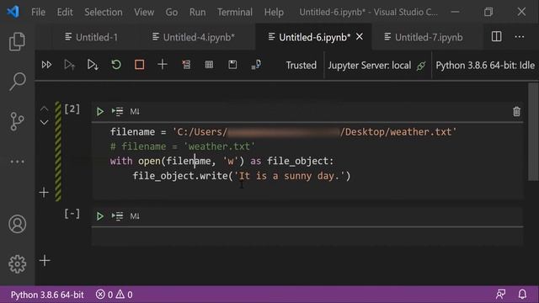Click the notebook vertical scrollbar
This screenshot has height=303, width=539.
pyautogui.click(x=533, y=131)
